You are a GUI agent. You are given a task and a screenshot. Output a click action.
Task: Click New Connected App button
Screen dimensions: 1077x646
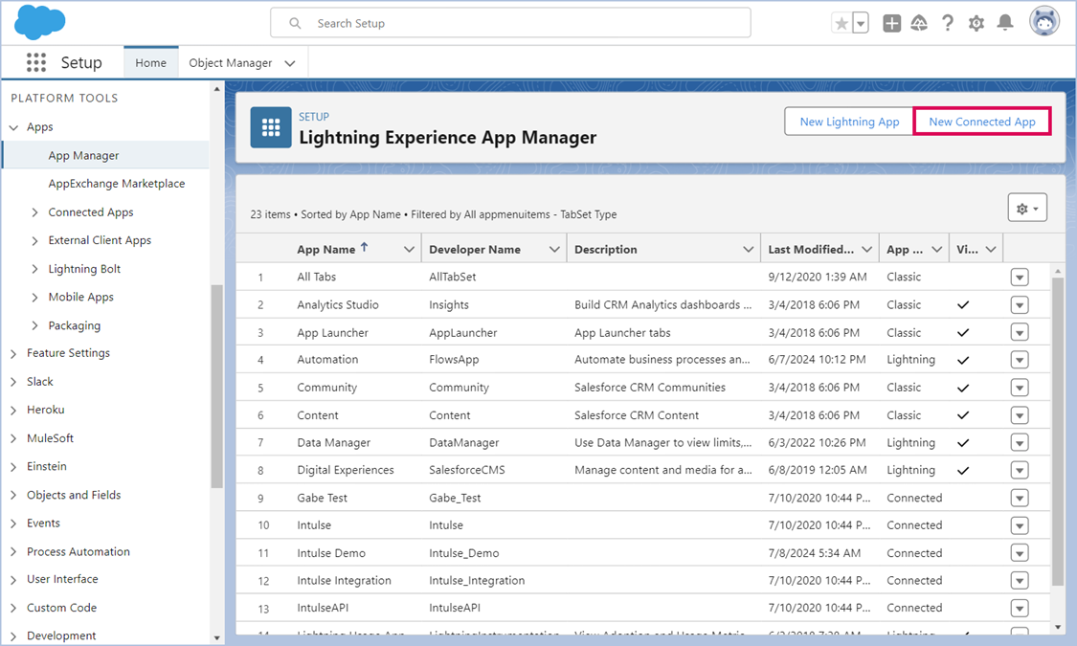[x=982, y=122]
